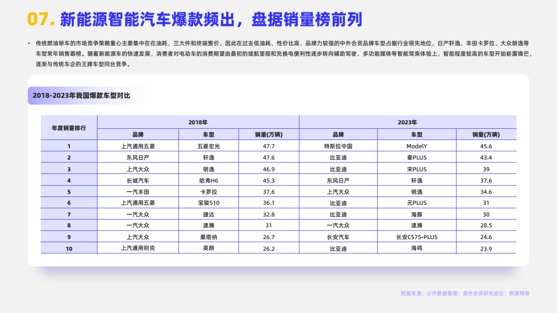
Task: Click the ModelY model cell
Action: (416, 147)
